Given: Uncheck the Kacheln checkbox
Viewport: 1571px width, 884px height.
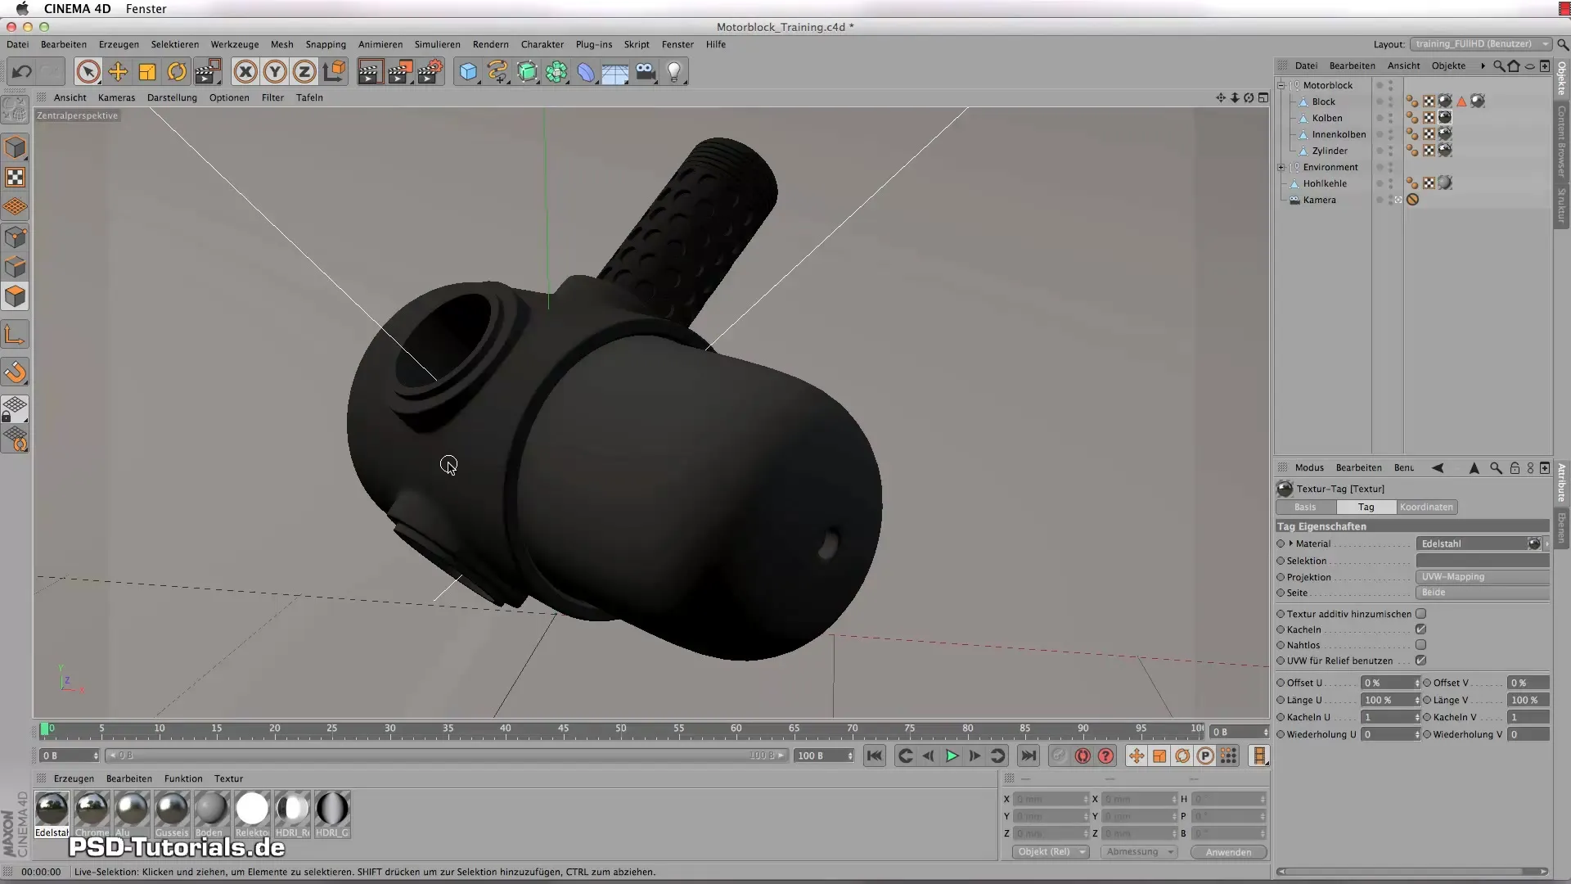Looking at the screenshot, I should click(x=1421, y=629).
